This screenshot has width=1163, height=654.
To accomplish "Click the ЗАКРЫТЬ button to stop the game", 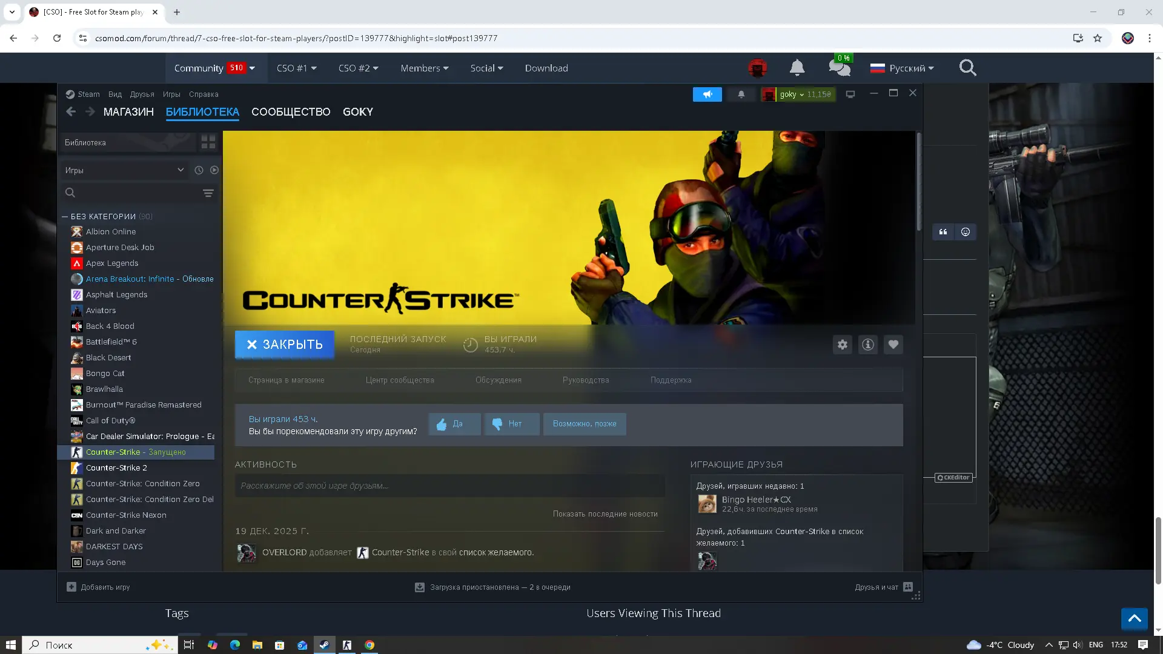I will point(284,345).
